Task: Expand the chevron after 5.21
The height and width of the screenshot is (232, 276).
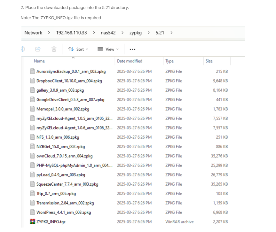Action: (171, 33)
